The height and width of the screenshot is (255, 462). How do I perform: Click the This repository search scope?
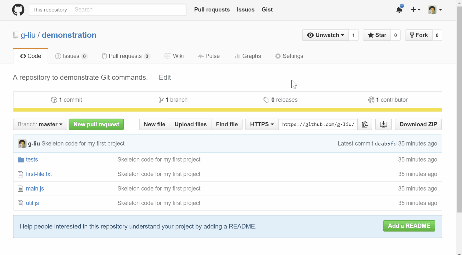coord(50,10)
